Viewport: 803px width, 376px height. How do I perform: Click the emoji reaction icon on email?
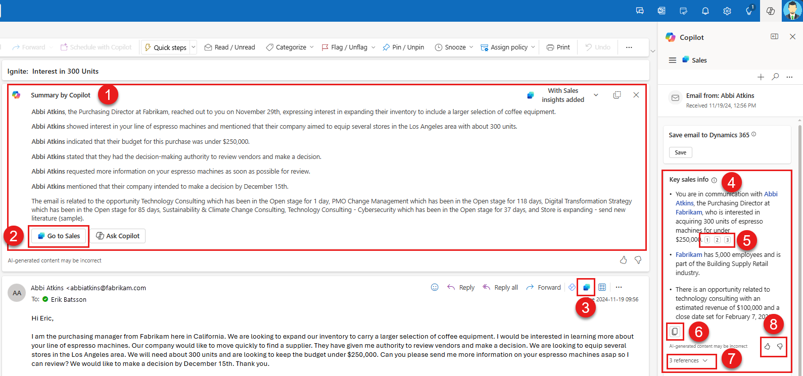(435, 287)
